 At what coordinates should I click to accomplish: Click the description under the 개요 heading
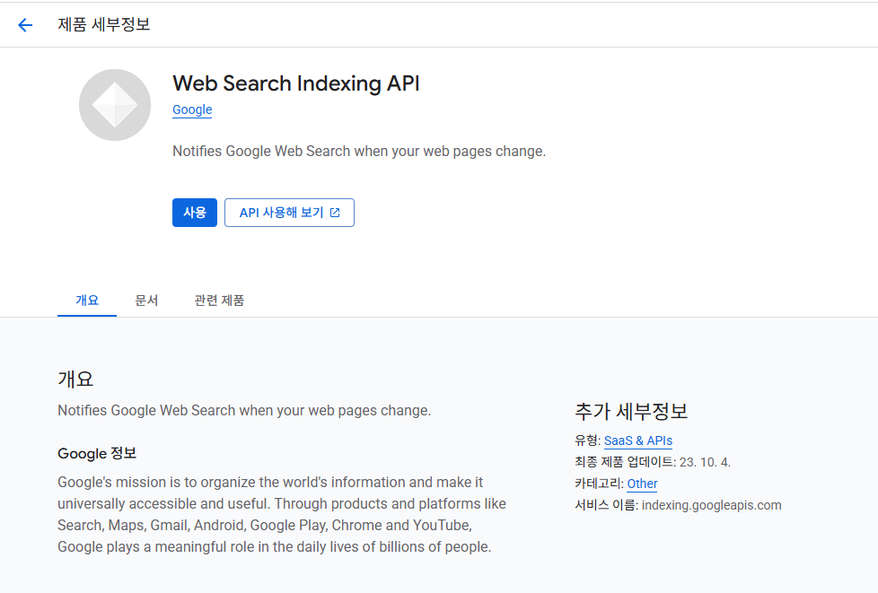[244, 411]
